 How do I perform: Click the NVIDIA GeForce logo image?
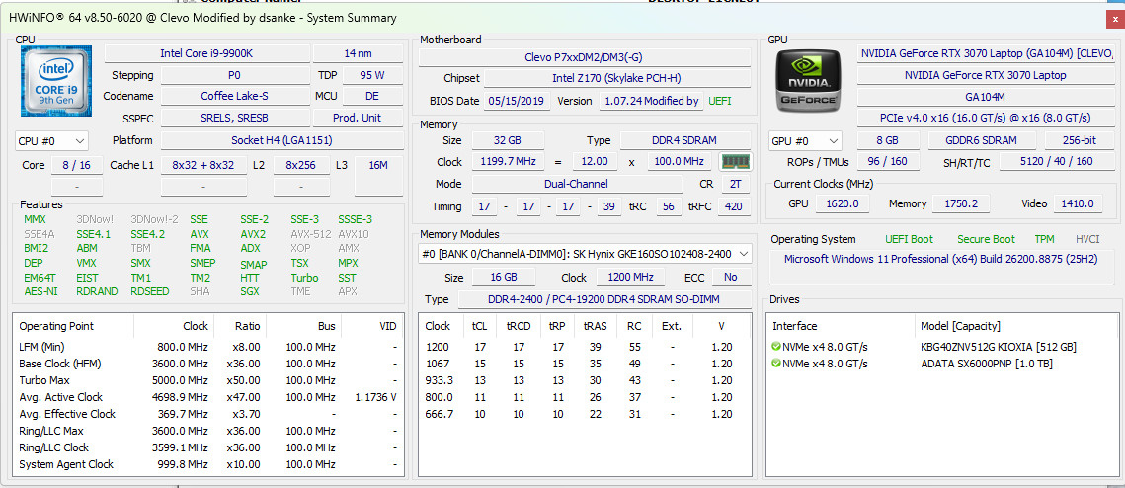coord(809,81)
